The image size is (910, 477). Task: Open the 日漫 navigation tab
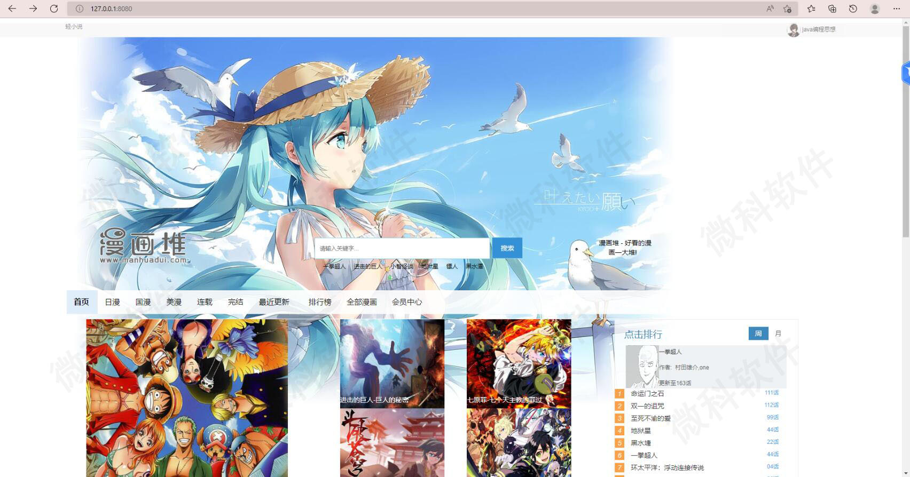(x=112, y=302)
